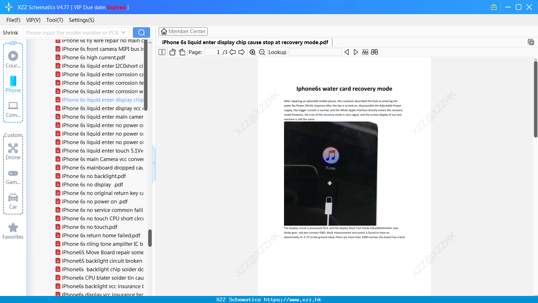The width and height of the screenshot is (538, 303).
Task: Open iPhone 6s no service common file
Action: (x=100, y=210)
